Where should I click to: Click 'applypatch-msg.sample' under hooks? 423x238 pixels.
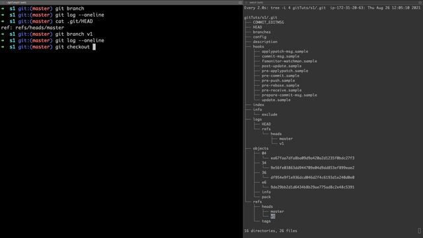tap(285, 52)
